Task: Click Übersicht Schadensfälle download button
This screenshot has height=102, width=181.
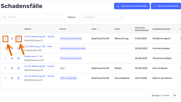Action: [x=132, y=6]
